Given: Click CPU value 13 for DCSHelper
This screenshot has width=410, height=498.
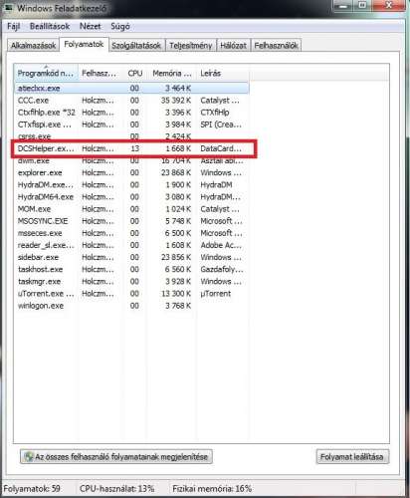Looking at the screenshot, I should point(134,148).
